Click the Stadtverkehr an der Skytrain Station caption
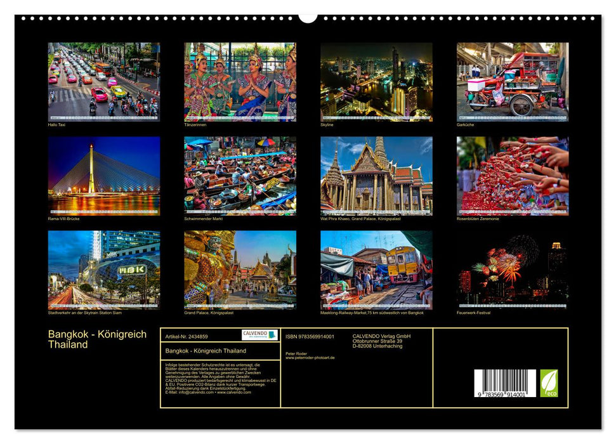Screen dimensions: 616x444 pos(85,313)
